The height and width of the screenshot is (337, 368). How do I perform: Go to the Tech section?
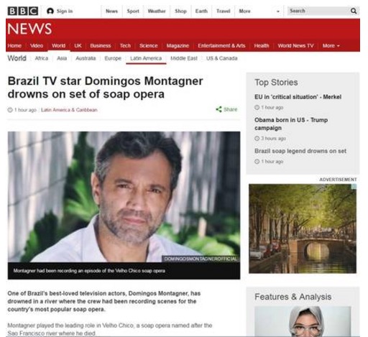click(125, 46)
